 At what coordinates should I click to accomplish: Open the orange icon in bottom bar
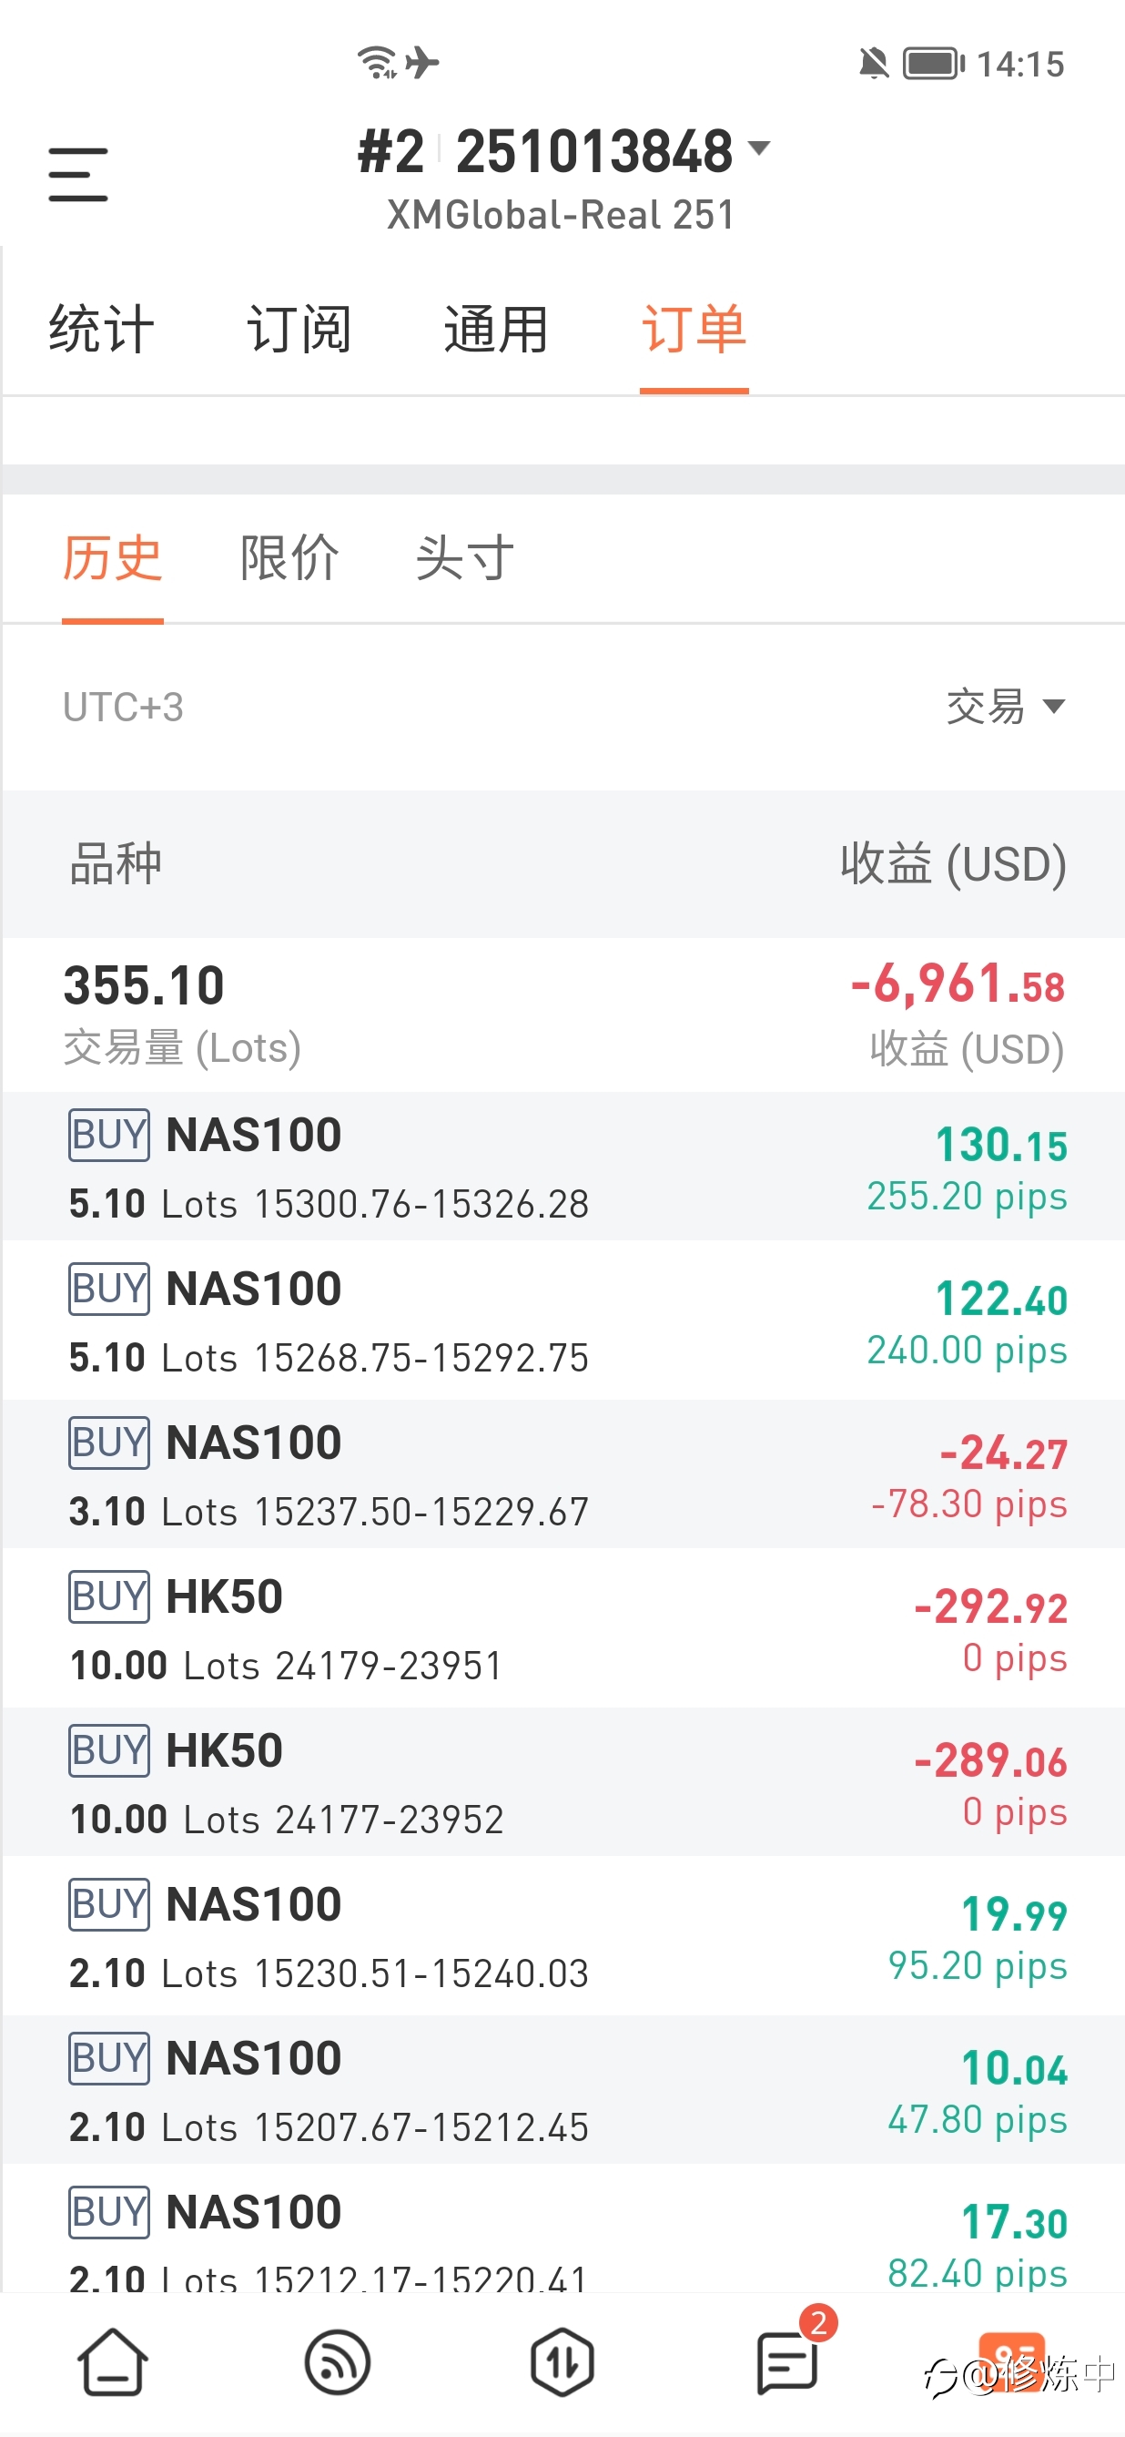pos(1011,2362)
